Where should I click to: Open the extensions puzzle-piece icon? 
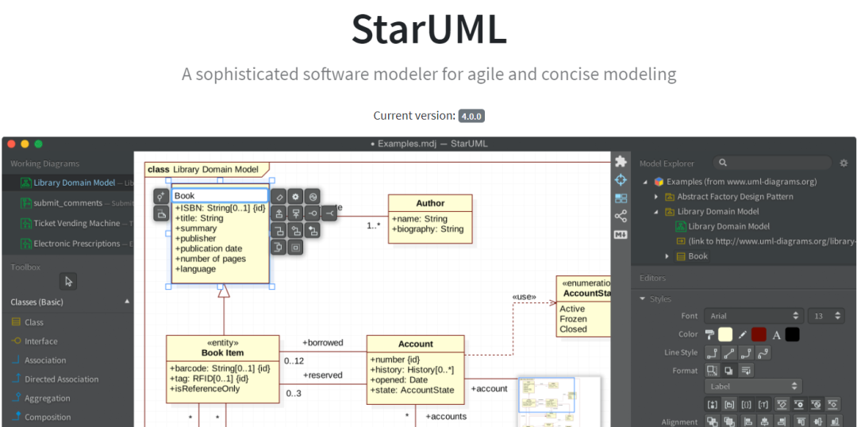621,161
